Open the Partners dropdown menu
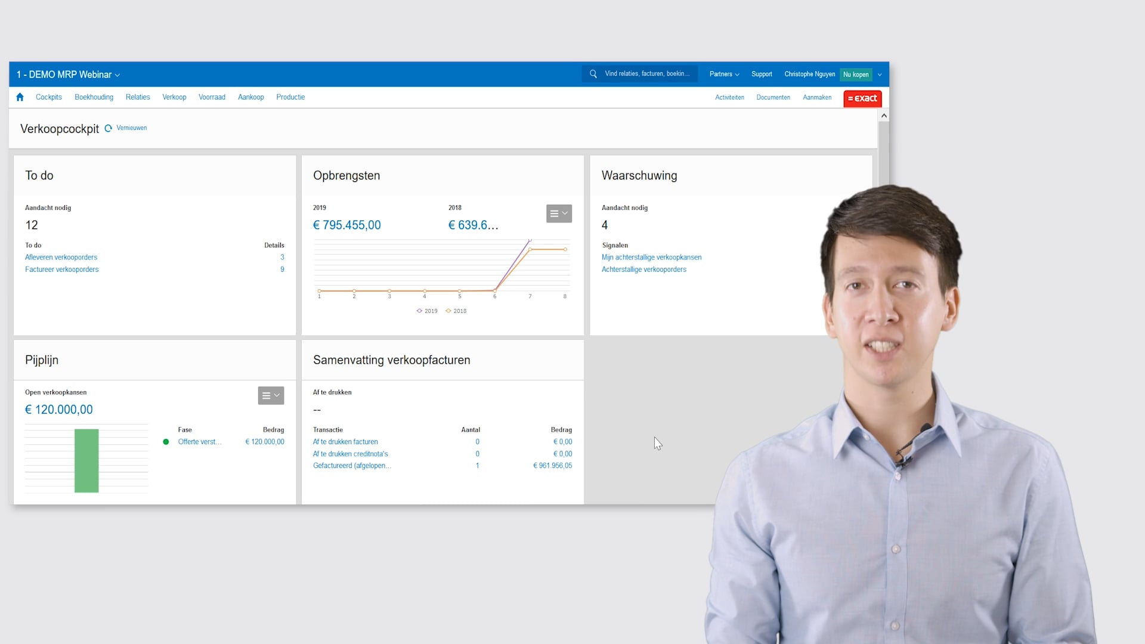The height and width of the screenshot is (644, 1145). tap(724, 74)
